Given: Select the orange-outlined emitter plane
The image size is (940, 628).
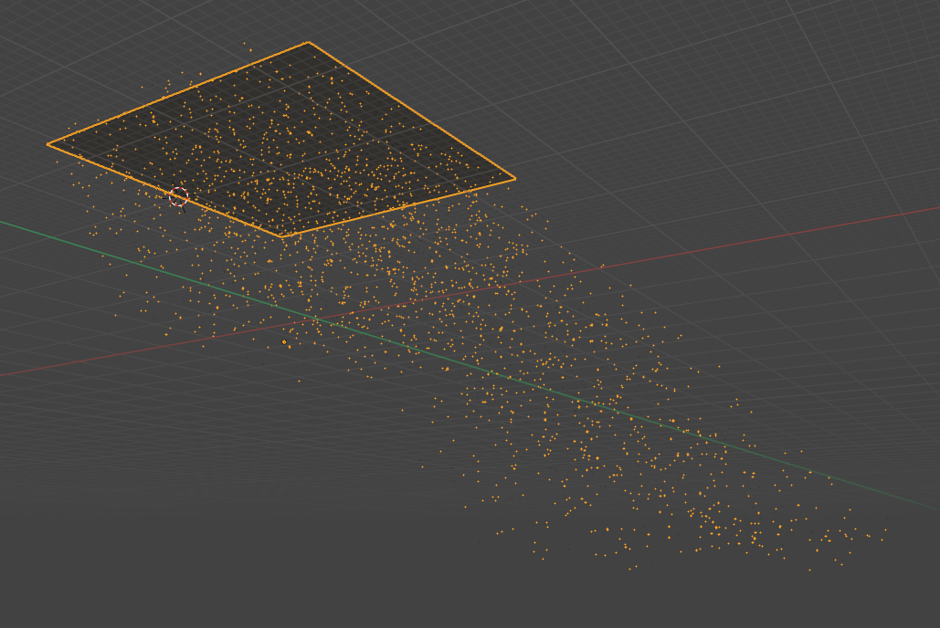Looking at the screenshot, I should pyautogui.click(x=281, y=140).
